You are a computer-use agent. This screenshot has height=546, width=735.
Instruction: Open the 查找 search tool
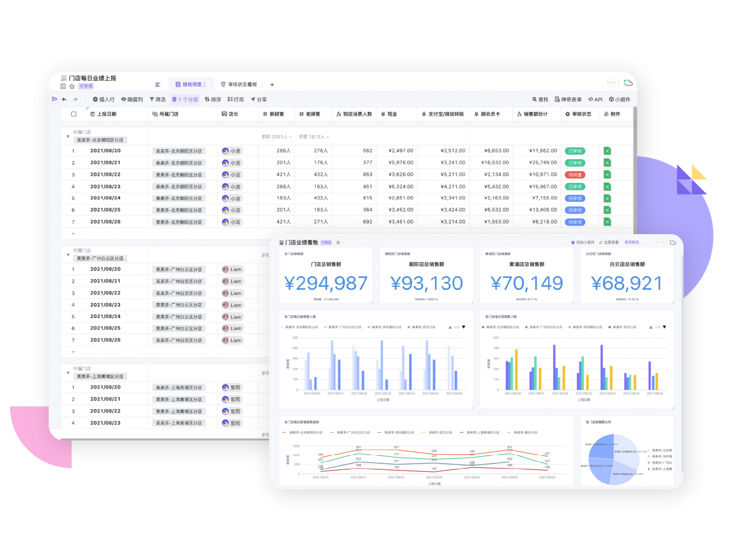(x=540, y=100)
